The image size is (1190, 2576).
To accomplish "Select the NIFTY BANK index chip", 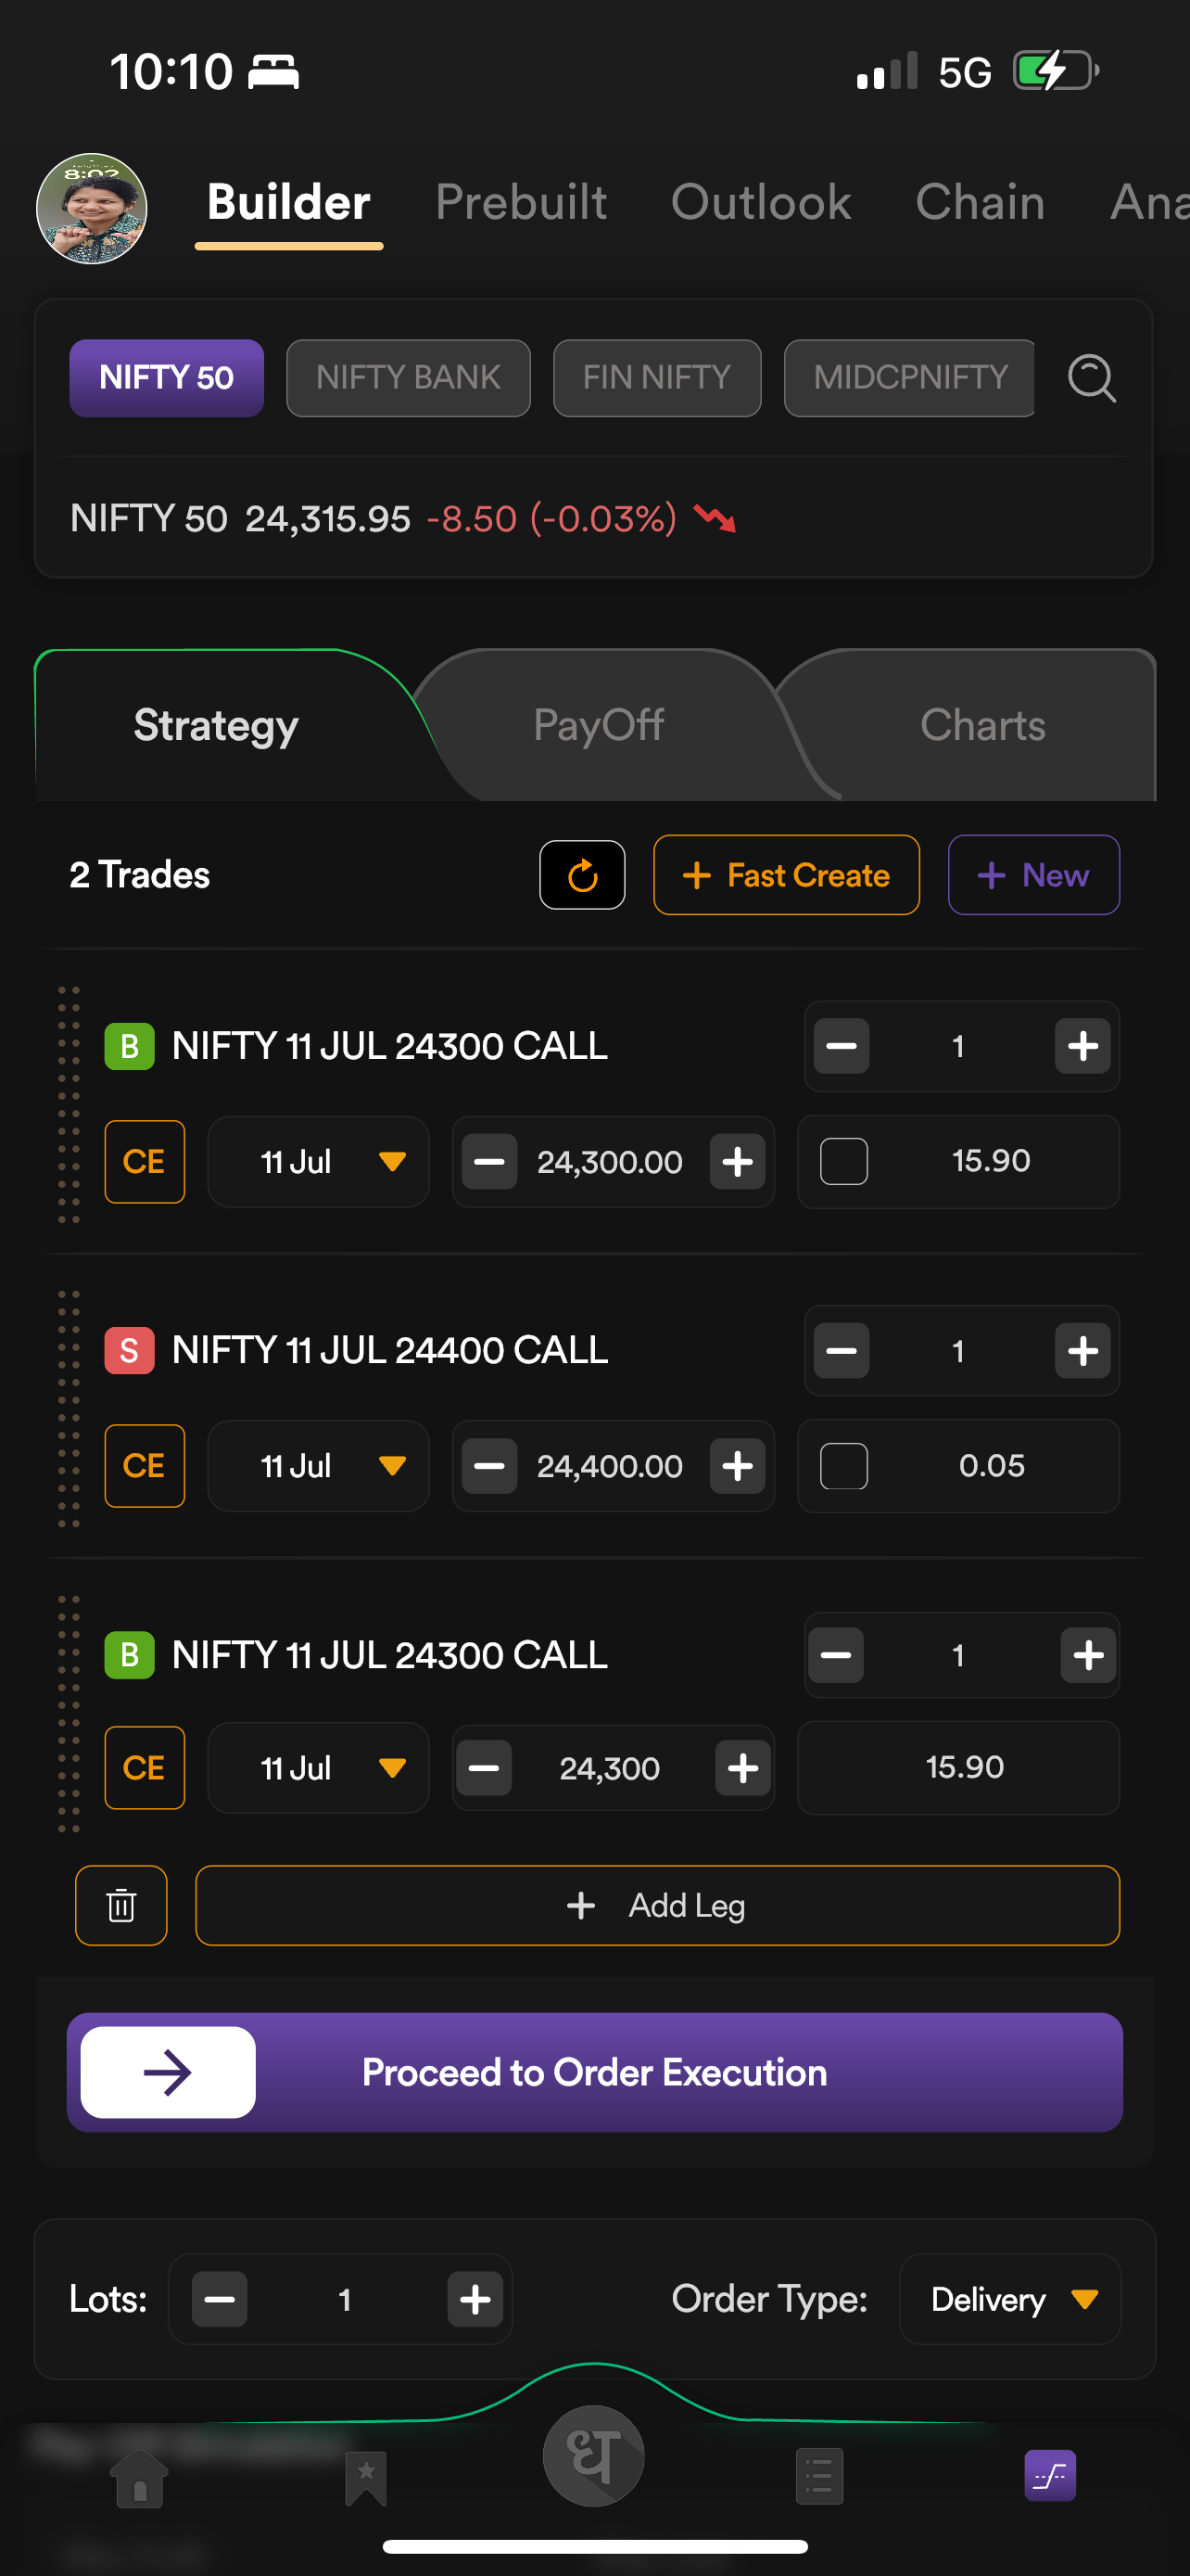I will coord(408,378).
